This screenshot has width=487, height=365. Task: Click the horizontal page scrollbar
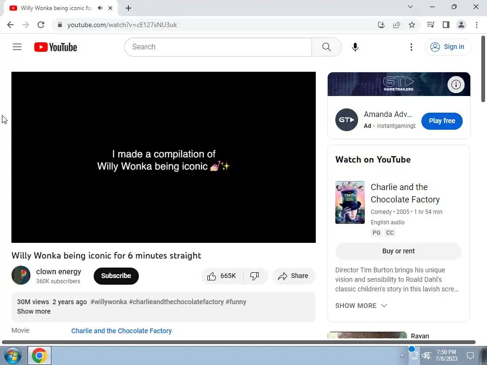click(x=239, y=342)
